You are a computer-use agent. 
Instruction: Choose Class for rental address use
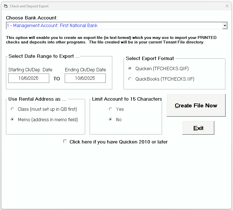click(x=12, y=109)
